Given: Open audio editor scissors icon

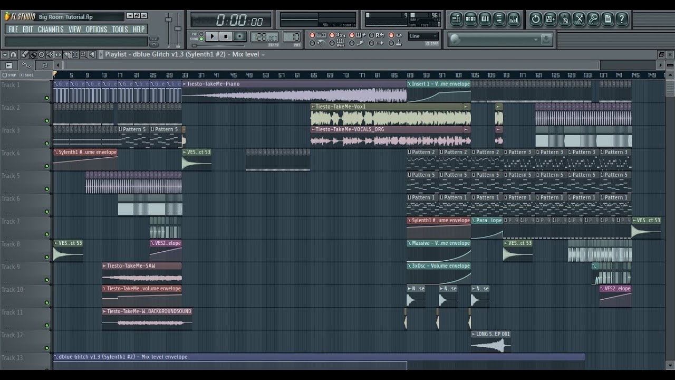Looking at the screenshot, I should 579,19.
